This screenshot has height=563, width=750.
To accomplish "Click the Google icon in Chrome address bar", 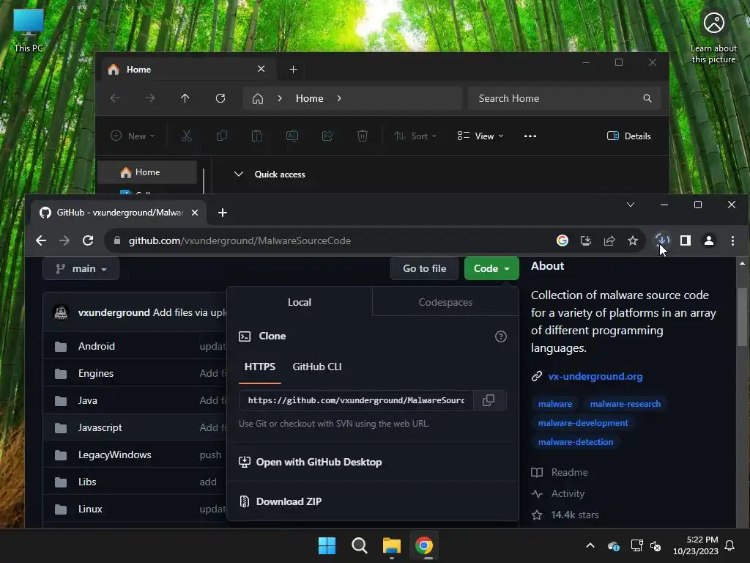I will point(562,240).
